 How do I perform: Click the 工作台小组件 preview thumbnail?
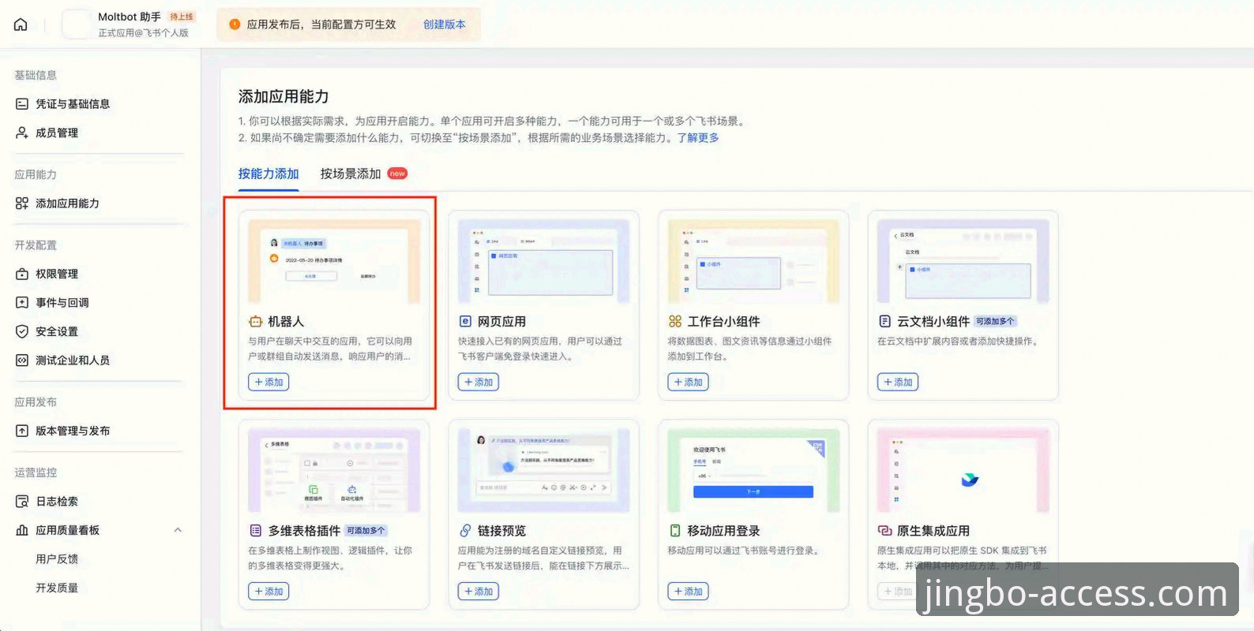pyautogui.click(x=753, y=261)
